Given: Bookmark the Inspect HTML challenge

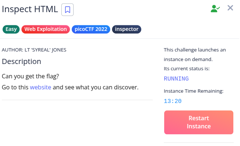Looking at the screenshot, I should point(68,10).
